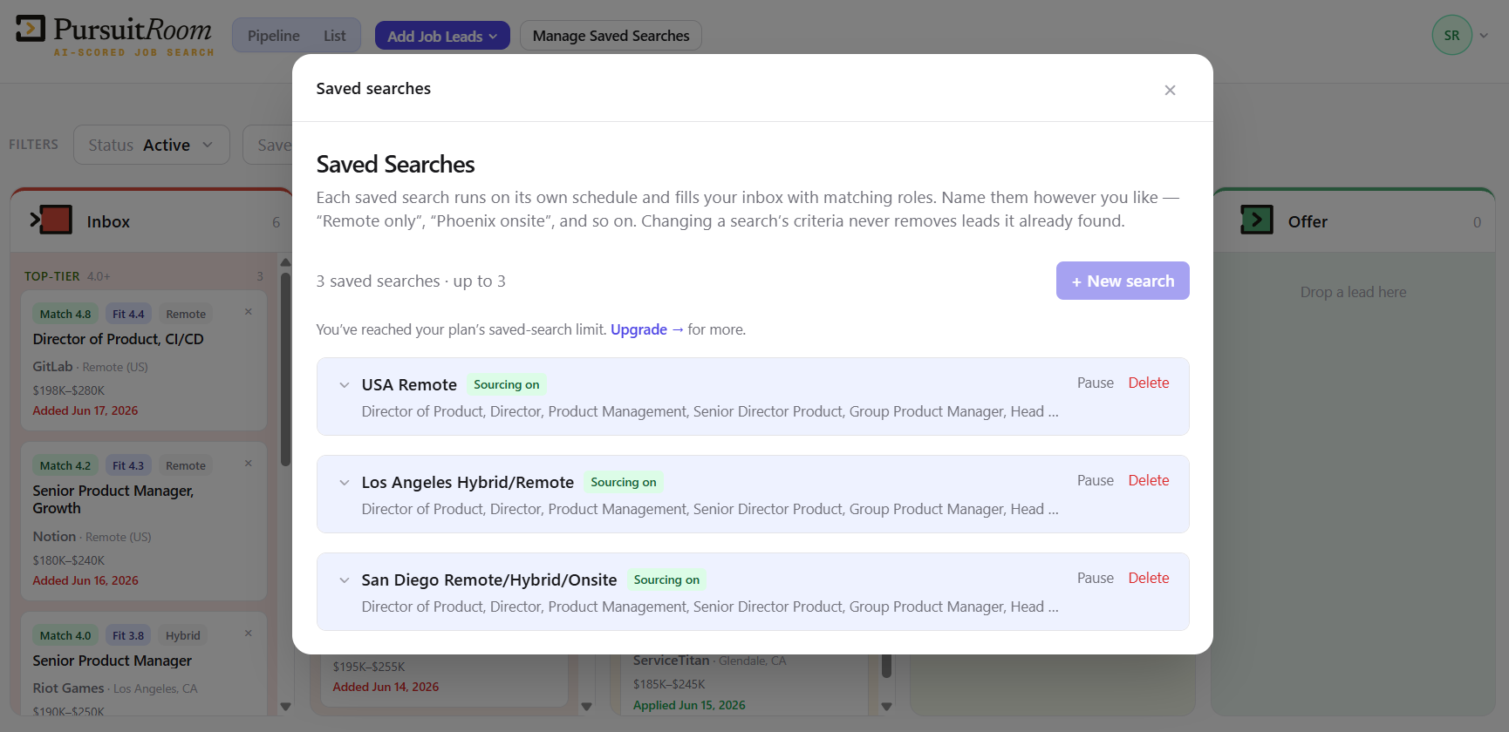
Task: Open the Add Job Leads dropdown
Action: click(442, 36)
